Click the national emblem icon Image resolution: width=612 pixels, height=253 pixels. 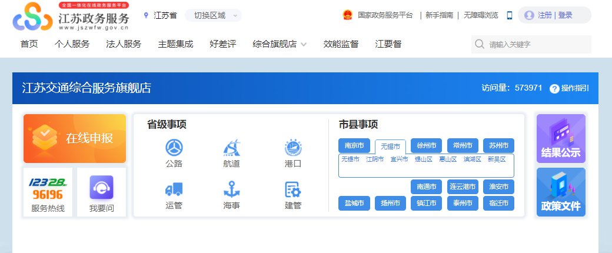(347, 15)
